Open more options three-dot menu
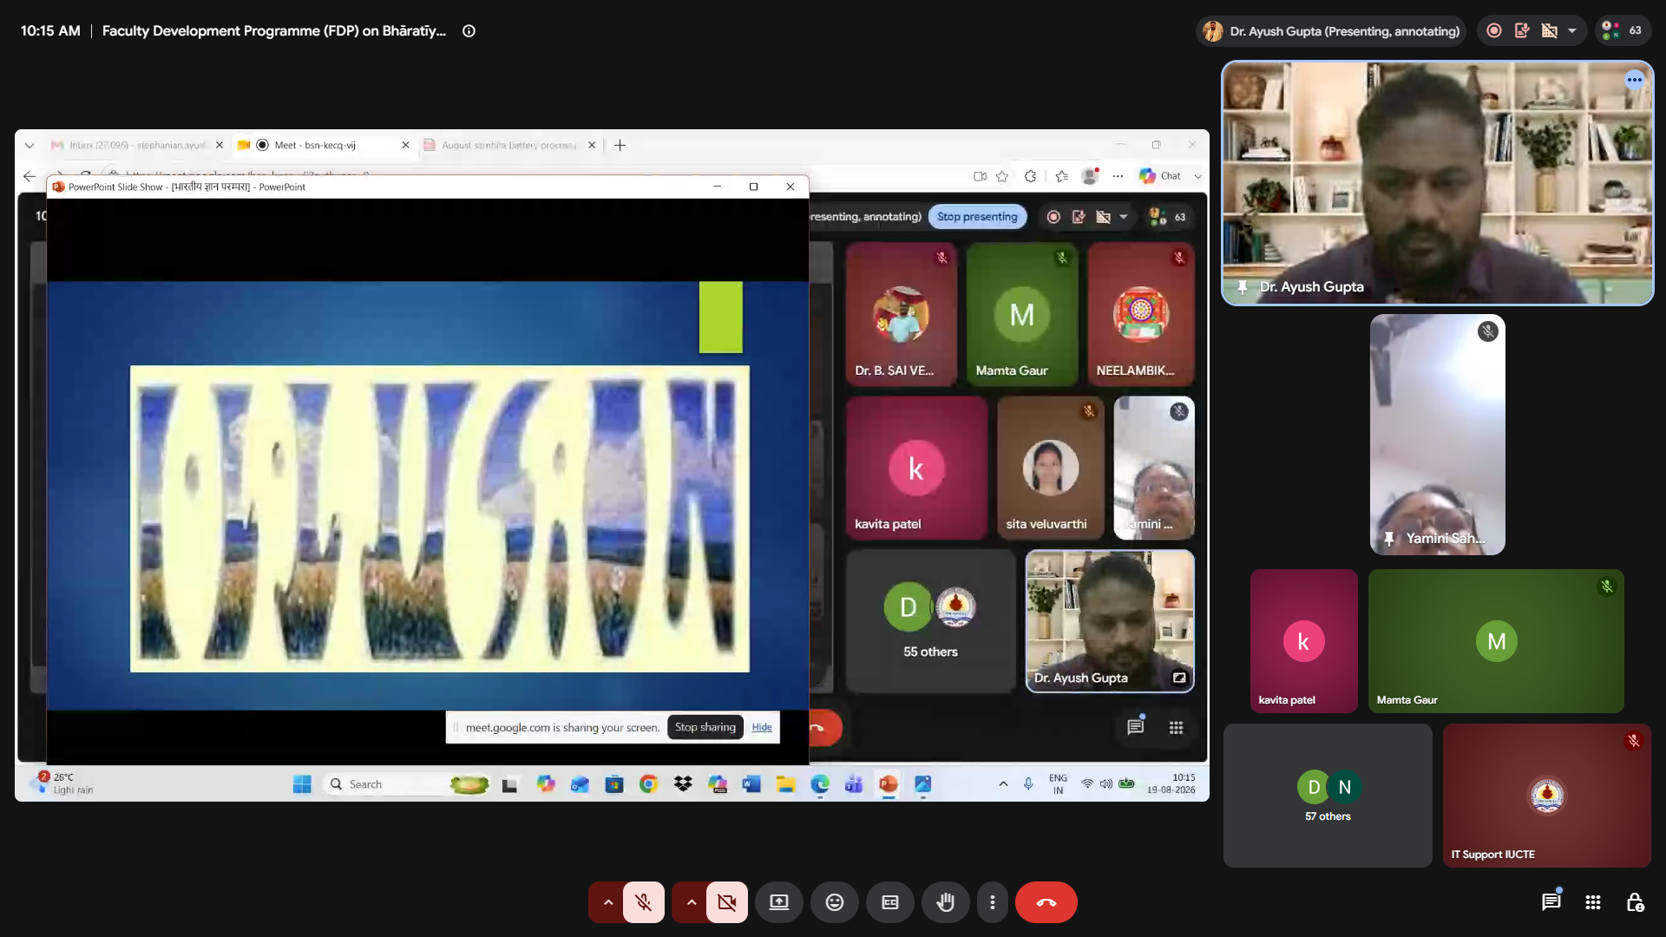 coord(993,902)
